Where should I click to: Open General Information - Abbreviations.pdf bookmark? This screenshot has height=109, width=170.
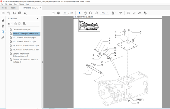tap(21, 55)
